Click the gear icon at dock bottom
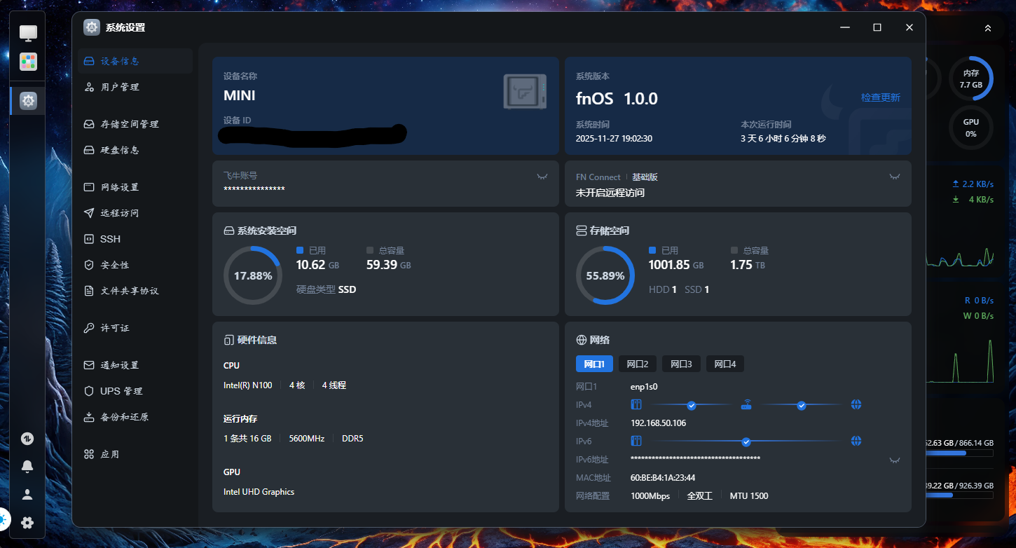This screenshot has width=1016, height=548. tap(27, 522)
